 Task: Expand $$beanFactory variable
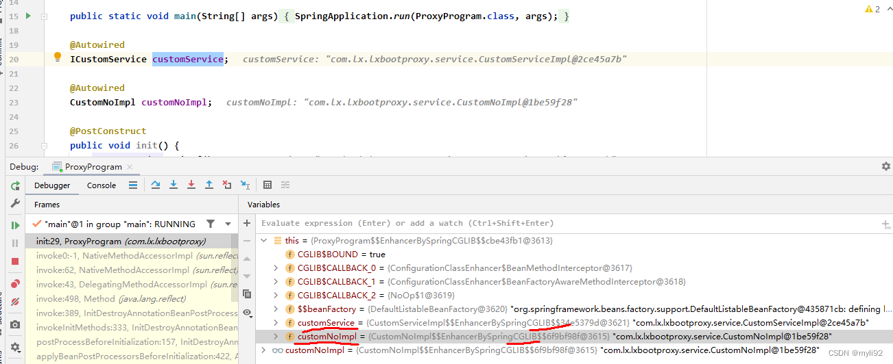tap(276, 309)
